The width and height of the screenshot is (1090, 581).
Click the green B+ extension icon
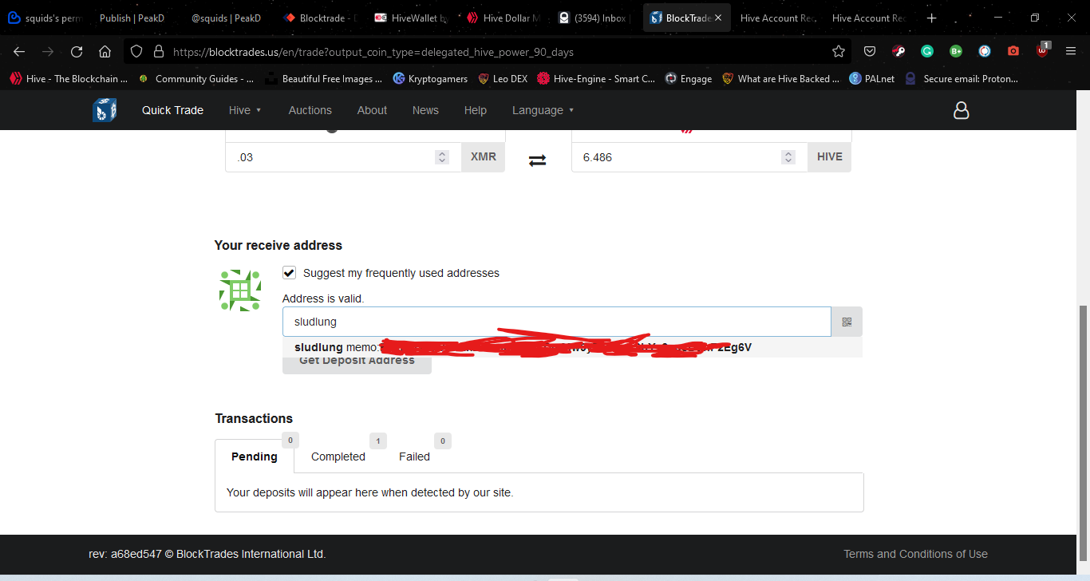tap(956, 52)
